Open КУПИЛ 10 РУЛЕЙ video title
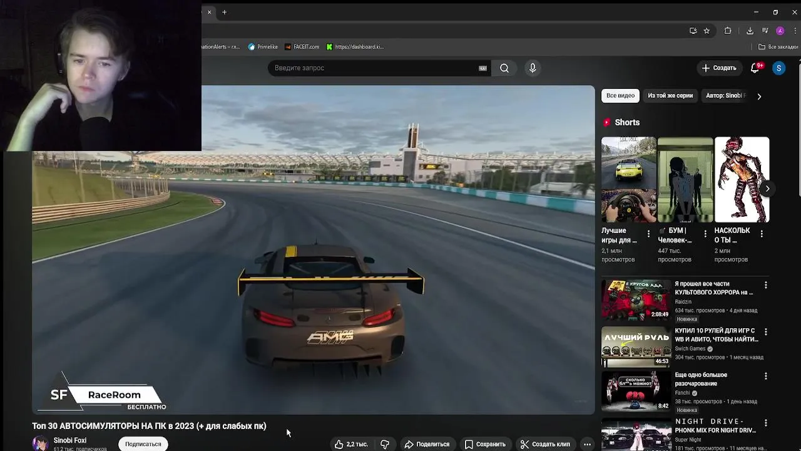 (x=717, y=335)
